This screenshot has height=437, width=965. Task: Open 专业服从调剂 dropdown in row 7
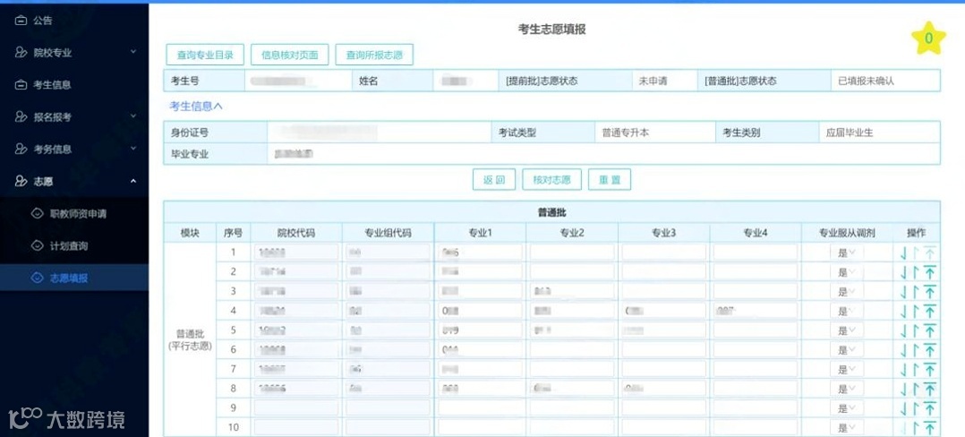click(847, 370)
